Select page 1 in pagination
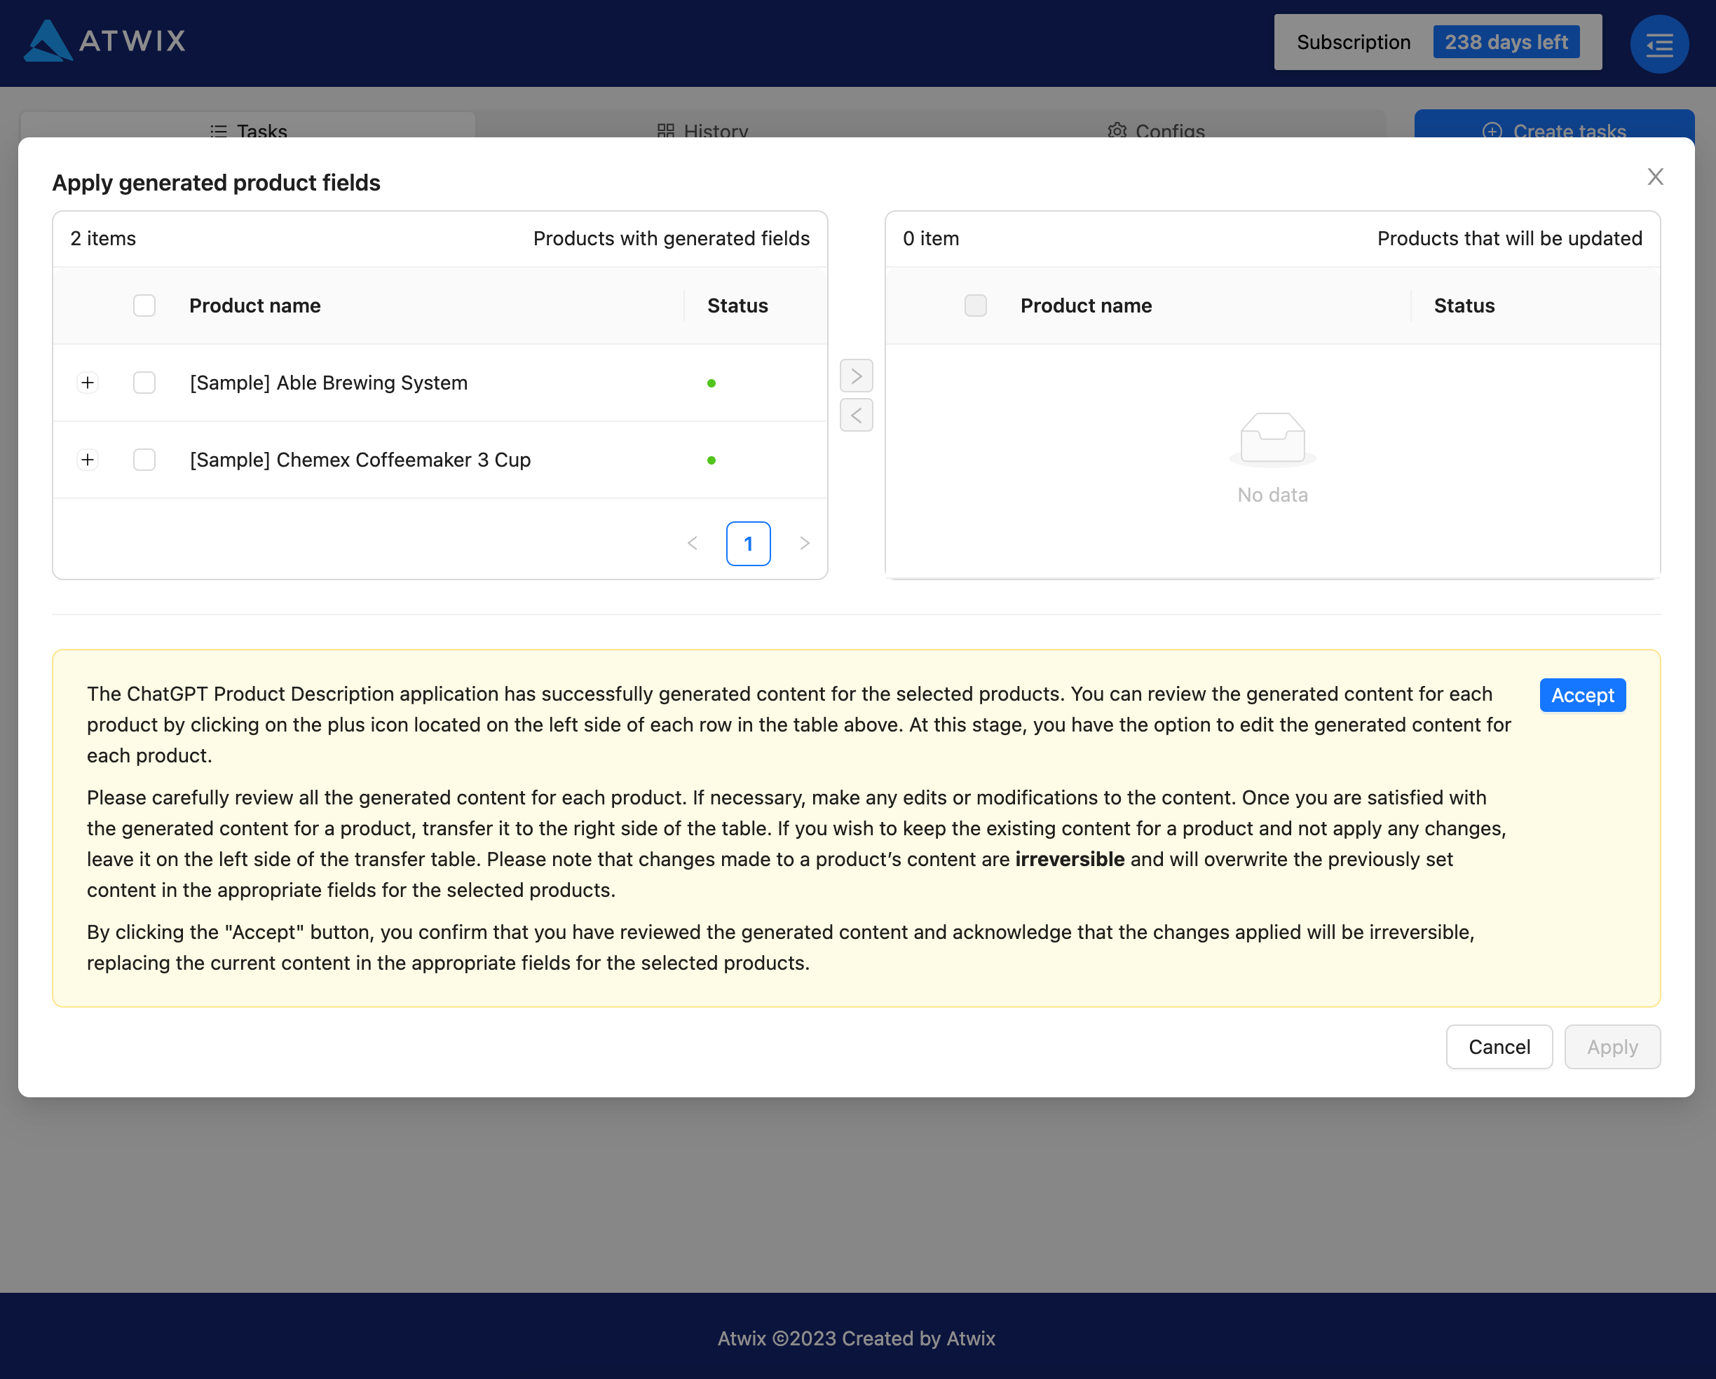1716x1379 pixels. coord(748,544)
